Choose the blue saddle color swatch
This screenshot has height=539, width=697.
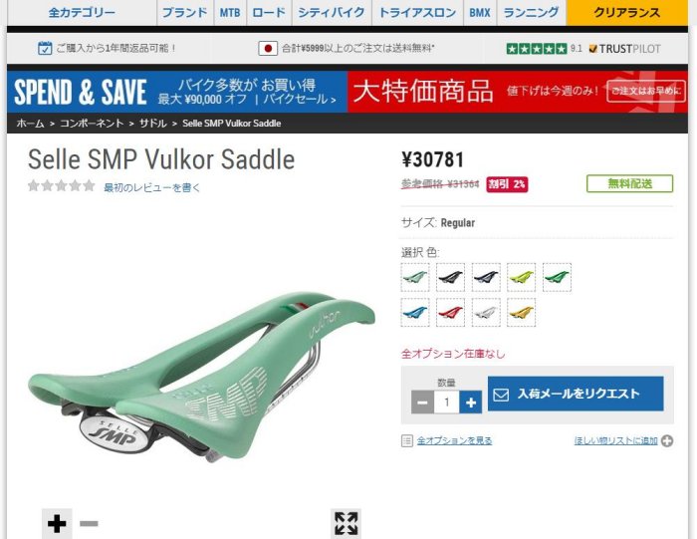[x=415, y=313]
